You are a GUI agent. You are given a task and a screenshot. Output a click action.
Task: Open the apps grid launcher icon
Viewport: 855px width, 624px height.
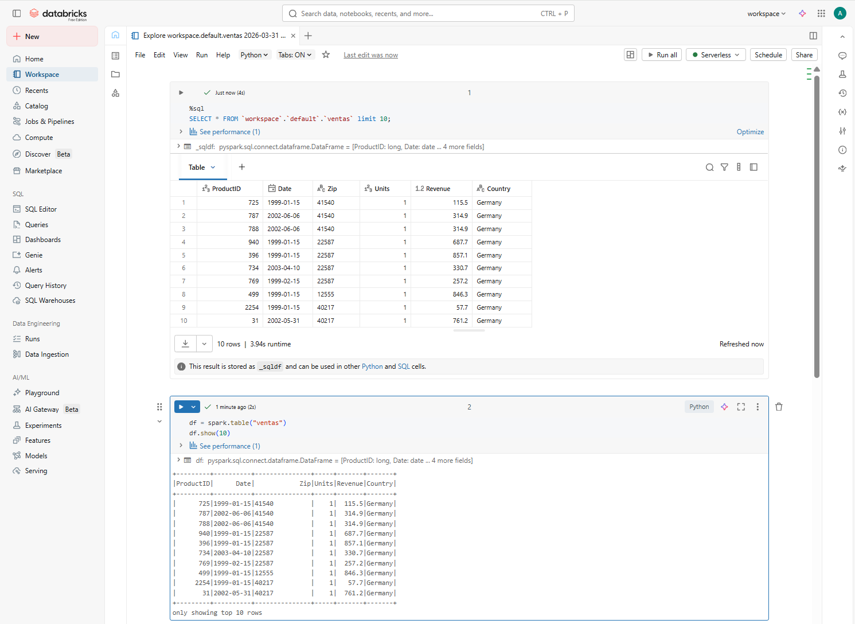(x=821, y=13)
